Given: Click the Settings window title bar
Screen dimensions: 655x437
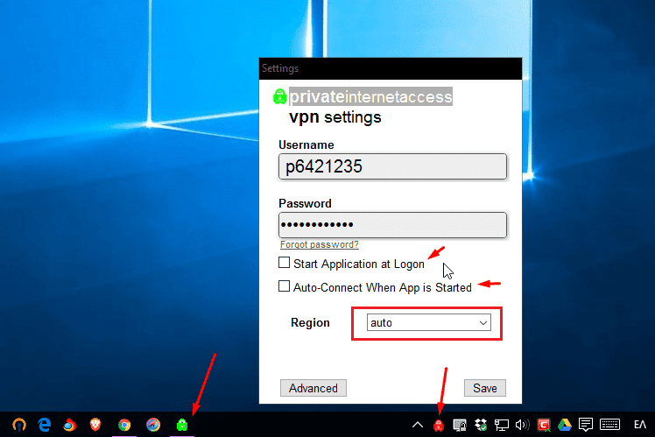Looking at the screenshot, I should pyautogui.click(x=391, y=68).
